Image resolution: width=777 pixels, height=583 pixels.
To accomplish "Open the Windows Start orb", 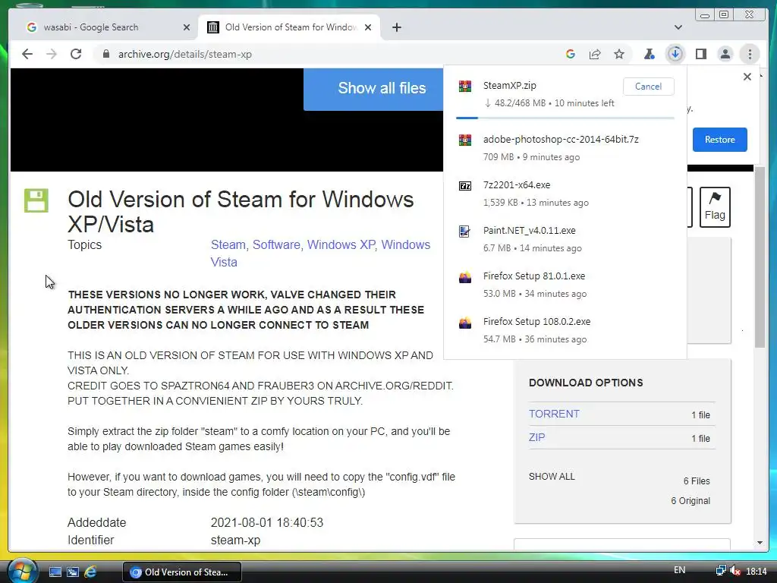I will click(x=22, y=571).
